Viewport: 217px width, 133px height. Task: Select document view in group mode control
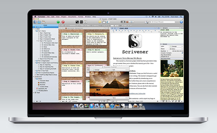point(123,22)
